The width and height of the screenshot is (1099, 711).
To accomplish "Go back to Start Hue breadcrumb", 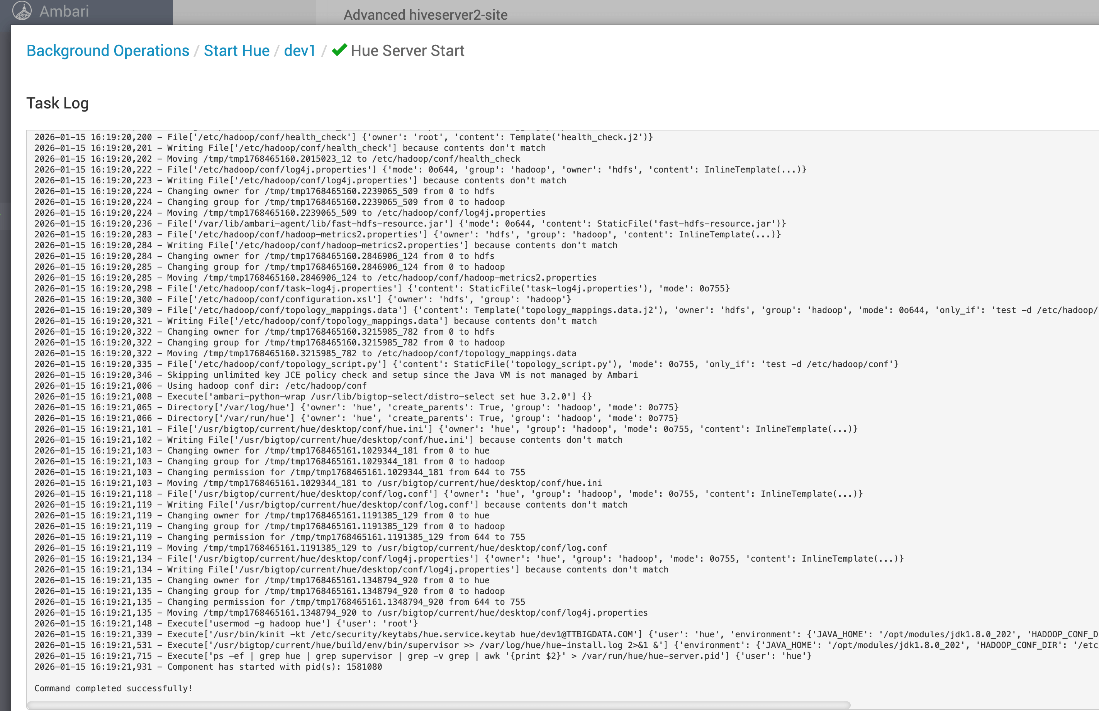I will point(236,51).
